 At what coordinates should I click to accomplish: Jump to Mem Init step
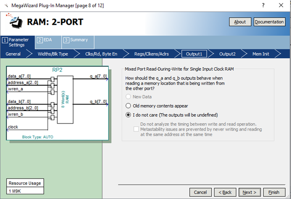click(263, 54)
